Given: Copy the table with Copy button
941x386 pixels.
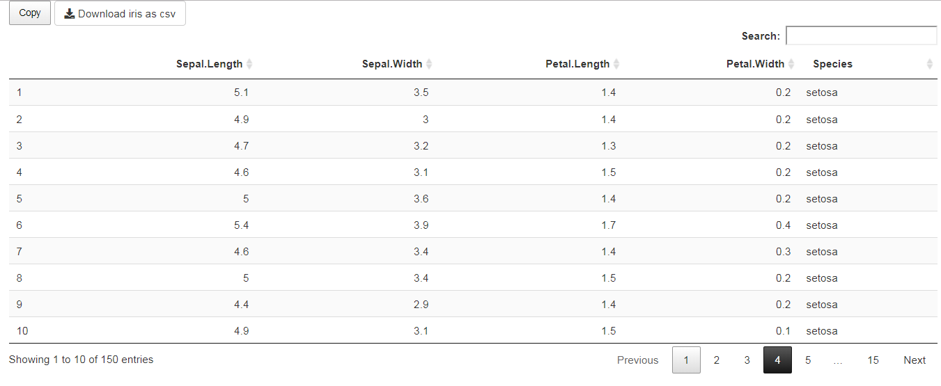Looking at the screenshot, I should [30, 13].
